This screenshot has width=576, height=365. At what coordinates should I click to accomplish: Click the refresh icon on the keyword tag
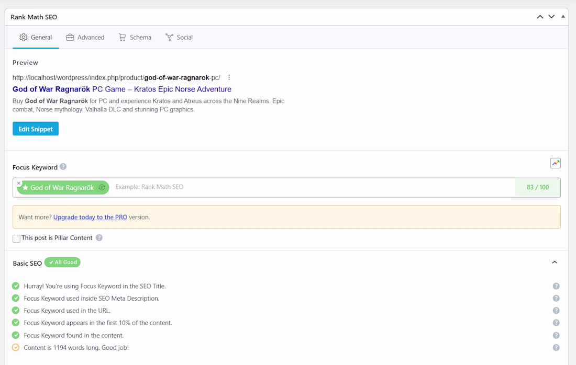point(102,187)
